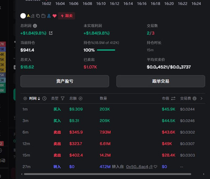This screenshot has height=179, width=210.
Task: Click the $9.31 buy amount
Action: [74, 121]
